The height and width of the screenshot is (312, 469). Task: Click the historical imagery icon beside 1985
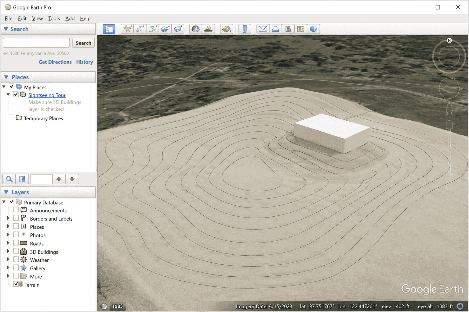tap(104, 306)
